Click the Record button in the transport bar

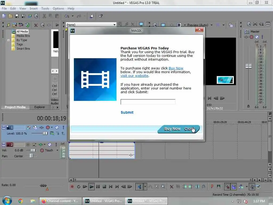pos(72,187)
